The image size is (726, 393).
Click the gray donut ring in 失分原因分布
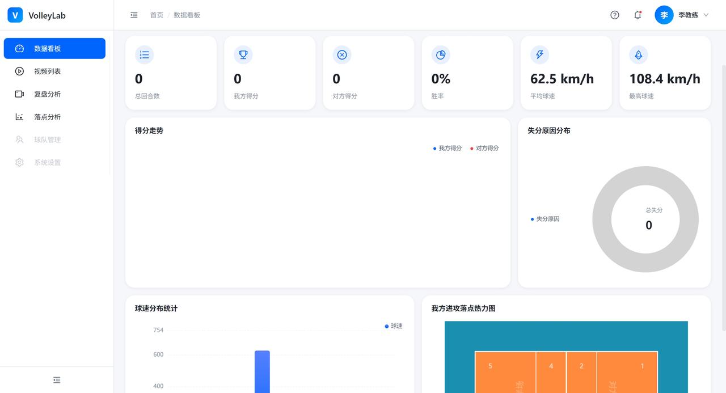(x=602, y=219)
